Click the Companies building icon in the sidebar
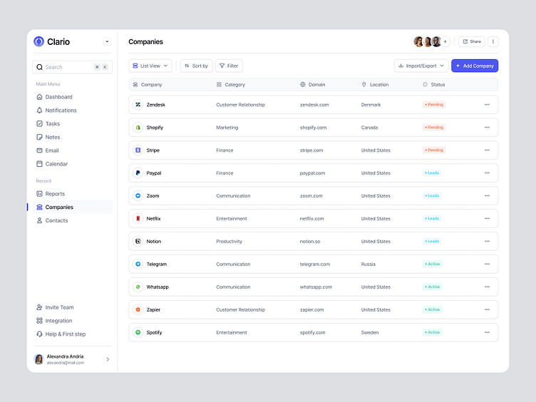This screenshot has height=402, width=536. (x=39, y=207)
